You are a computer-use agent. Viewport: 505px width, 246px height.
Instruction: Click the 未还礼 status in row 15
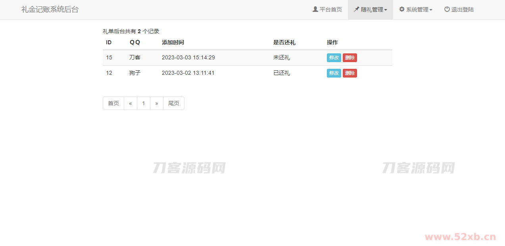click(x=282, y=58)
